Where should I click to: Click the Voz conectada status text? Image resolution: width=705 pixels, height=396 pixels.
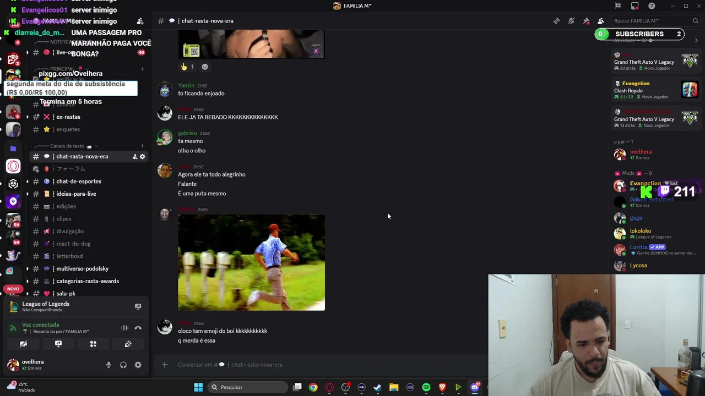tap(40, 325)
